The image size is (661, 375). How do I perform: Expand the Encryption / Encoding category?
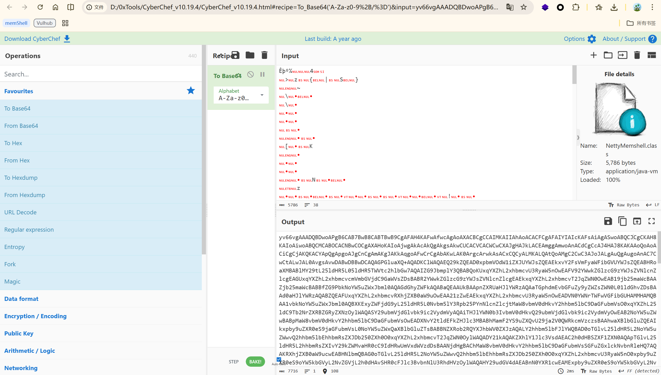[35, 316]
